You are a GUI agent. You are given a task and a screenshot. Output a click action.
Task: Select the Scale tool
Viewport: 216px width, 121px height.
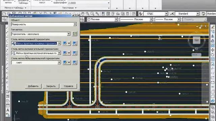pyautogui.click(x=213, y=59)
